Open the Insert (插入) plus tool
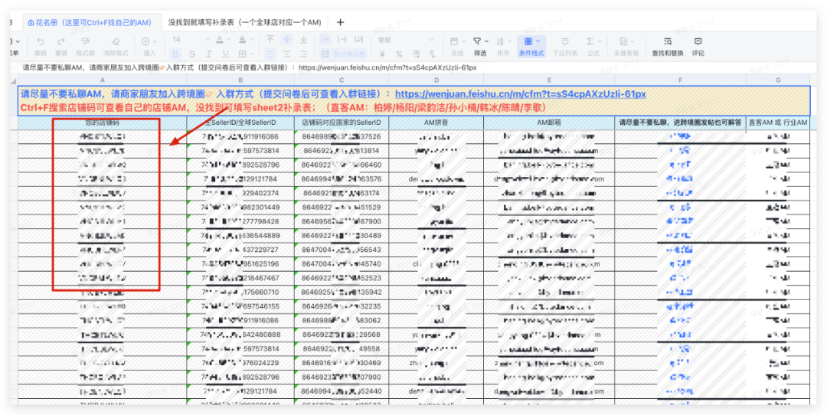The image size is (827, 415). coord(149,46)
